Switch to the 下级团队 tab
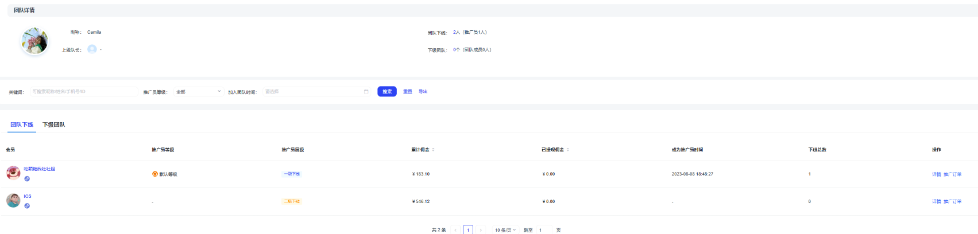The height and width of the screenshot is (234, 978). [x=53, y=124]
